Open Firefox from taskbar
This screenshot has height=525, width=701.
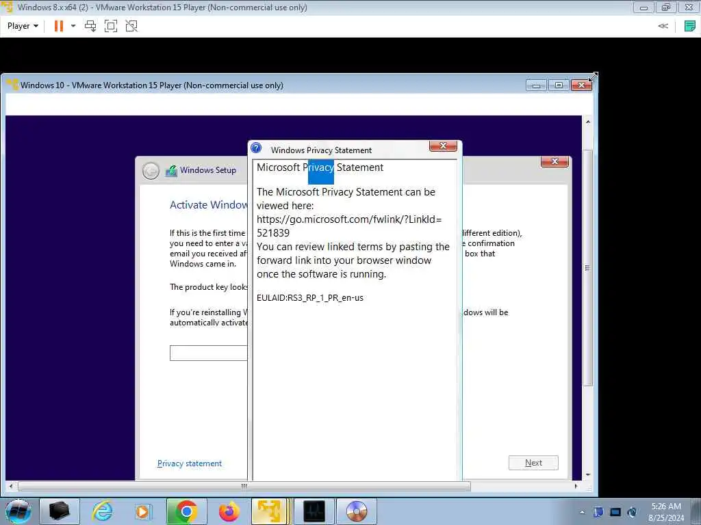[229, 511]
